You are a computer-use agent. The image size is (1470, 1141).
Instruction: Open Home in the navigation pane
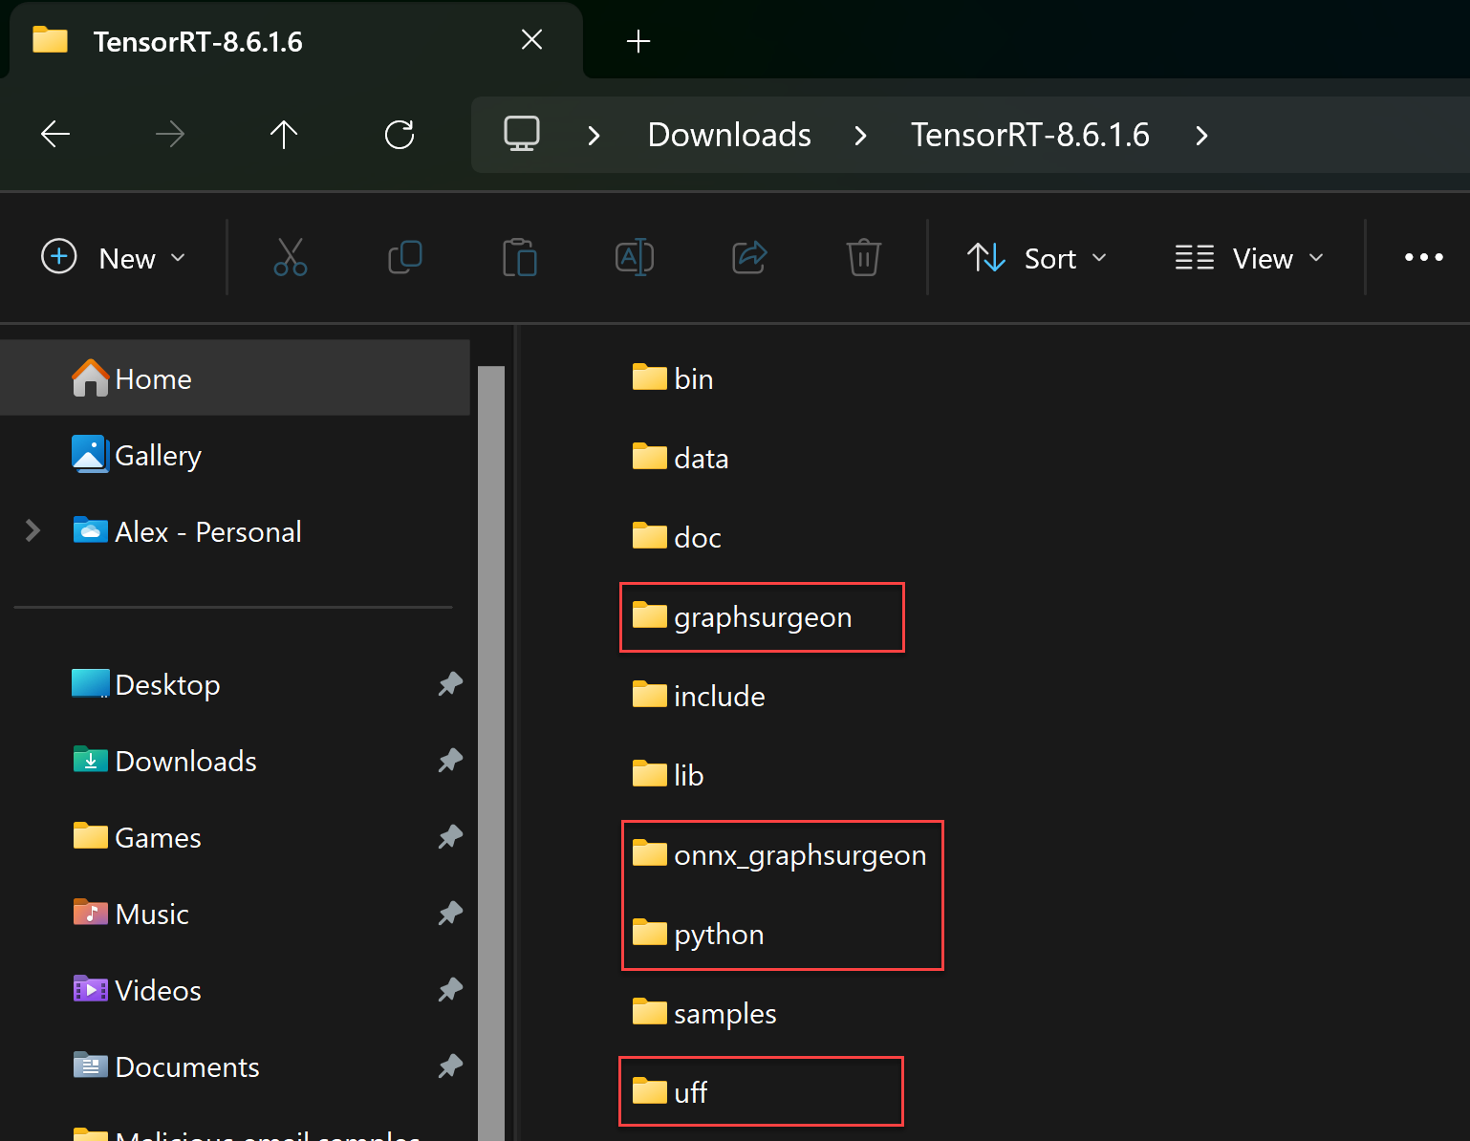point(235,378)
